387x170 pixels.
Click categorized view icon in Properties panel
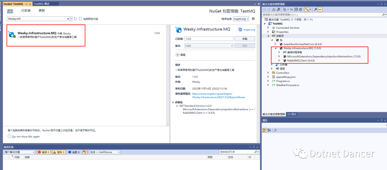coord(264,130)
